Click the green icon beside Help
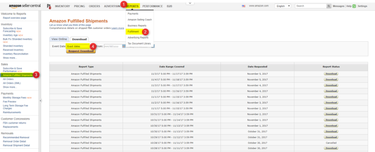The width and height of the screenshot is (375, 152). point(354,6)
